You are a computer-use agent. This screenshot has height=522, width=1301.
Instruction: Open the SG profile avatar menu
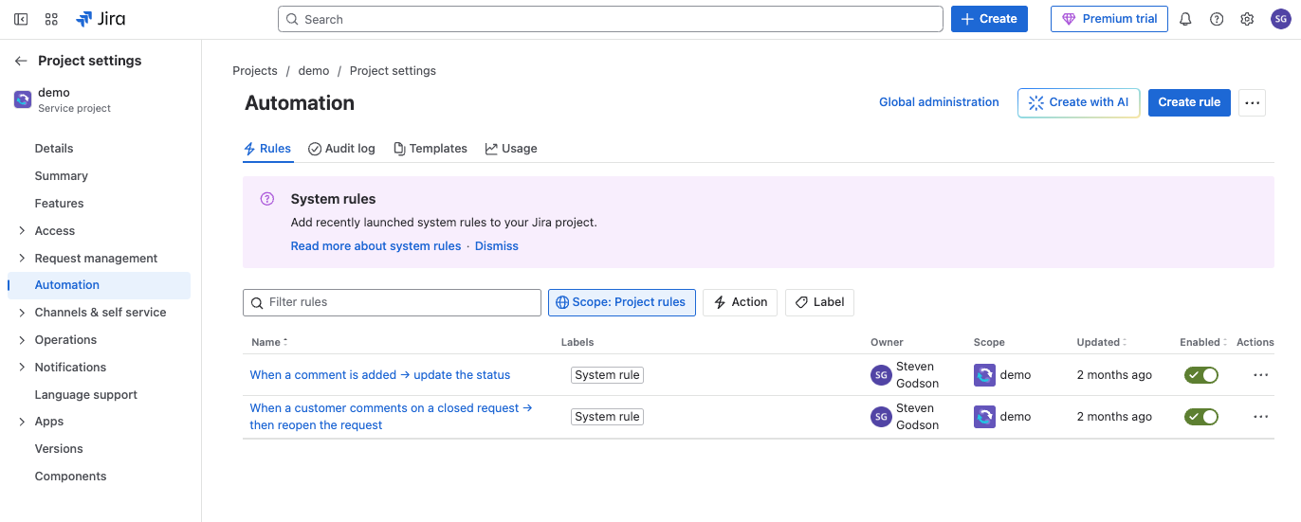pyautogui.click(x=1280, y=19)
